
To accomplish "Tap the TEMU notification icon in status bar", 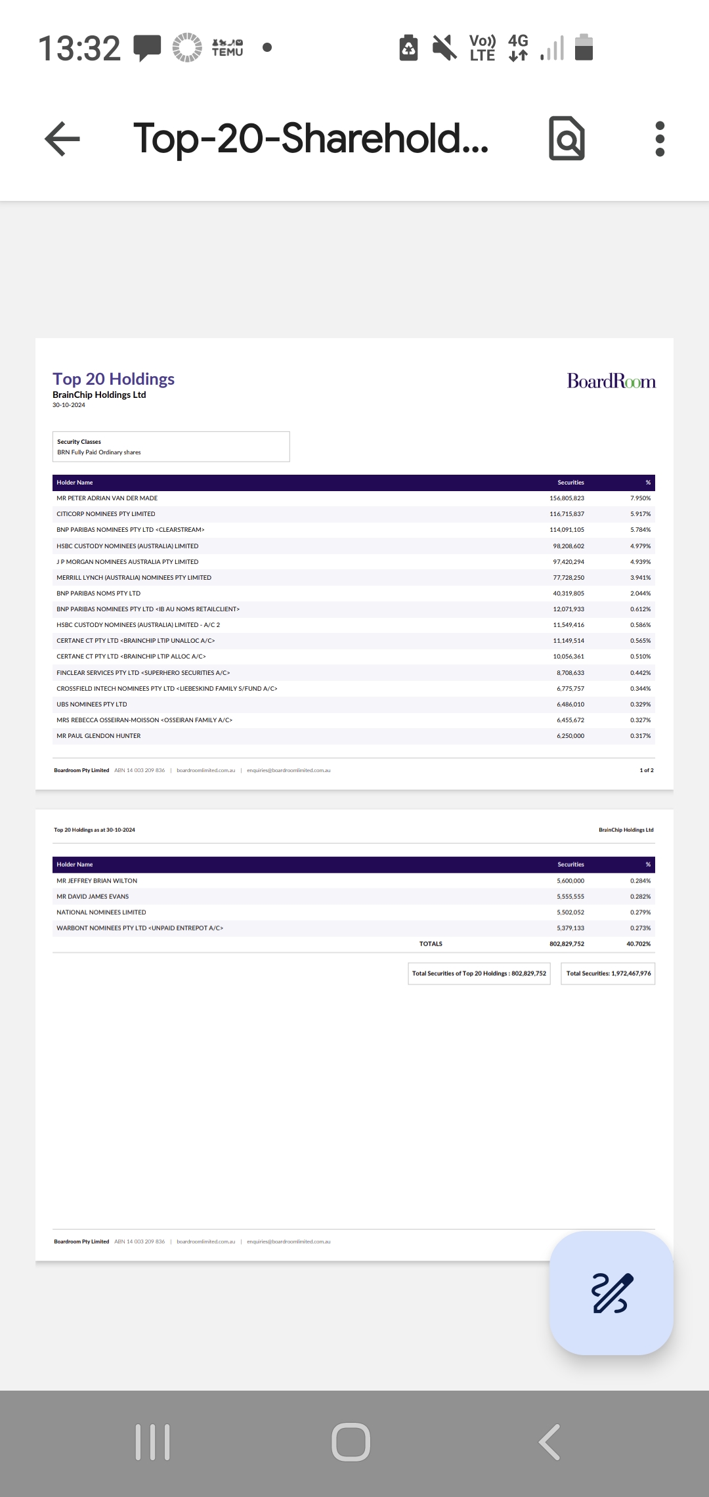I will [227, 48].
